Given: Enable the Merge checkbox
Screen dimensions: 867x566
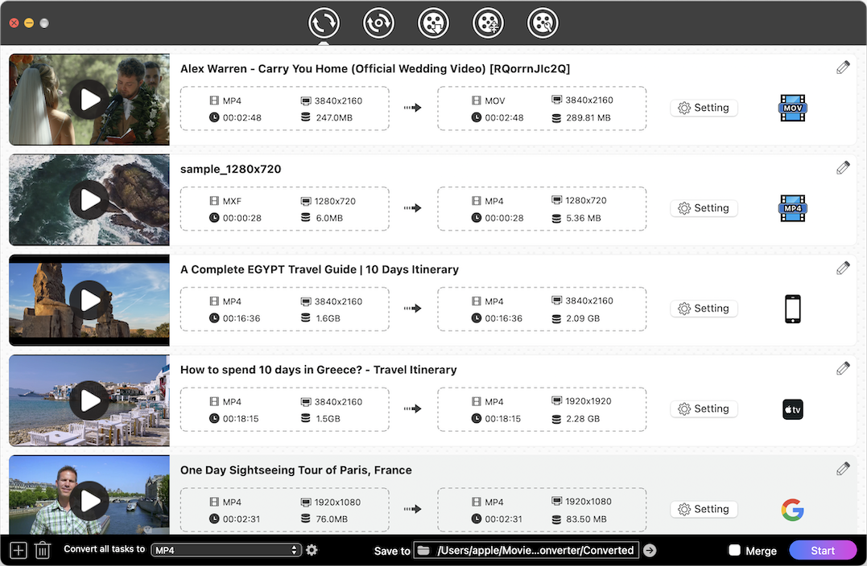Looking at the screenshot, I should (x=734, y=551).
